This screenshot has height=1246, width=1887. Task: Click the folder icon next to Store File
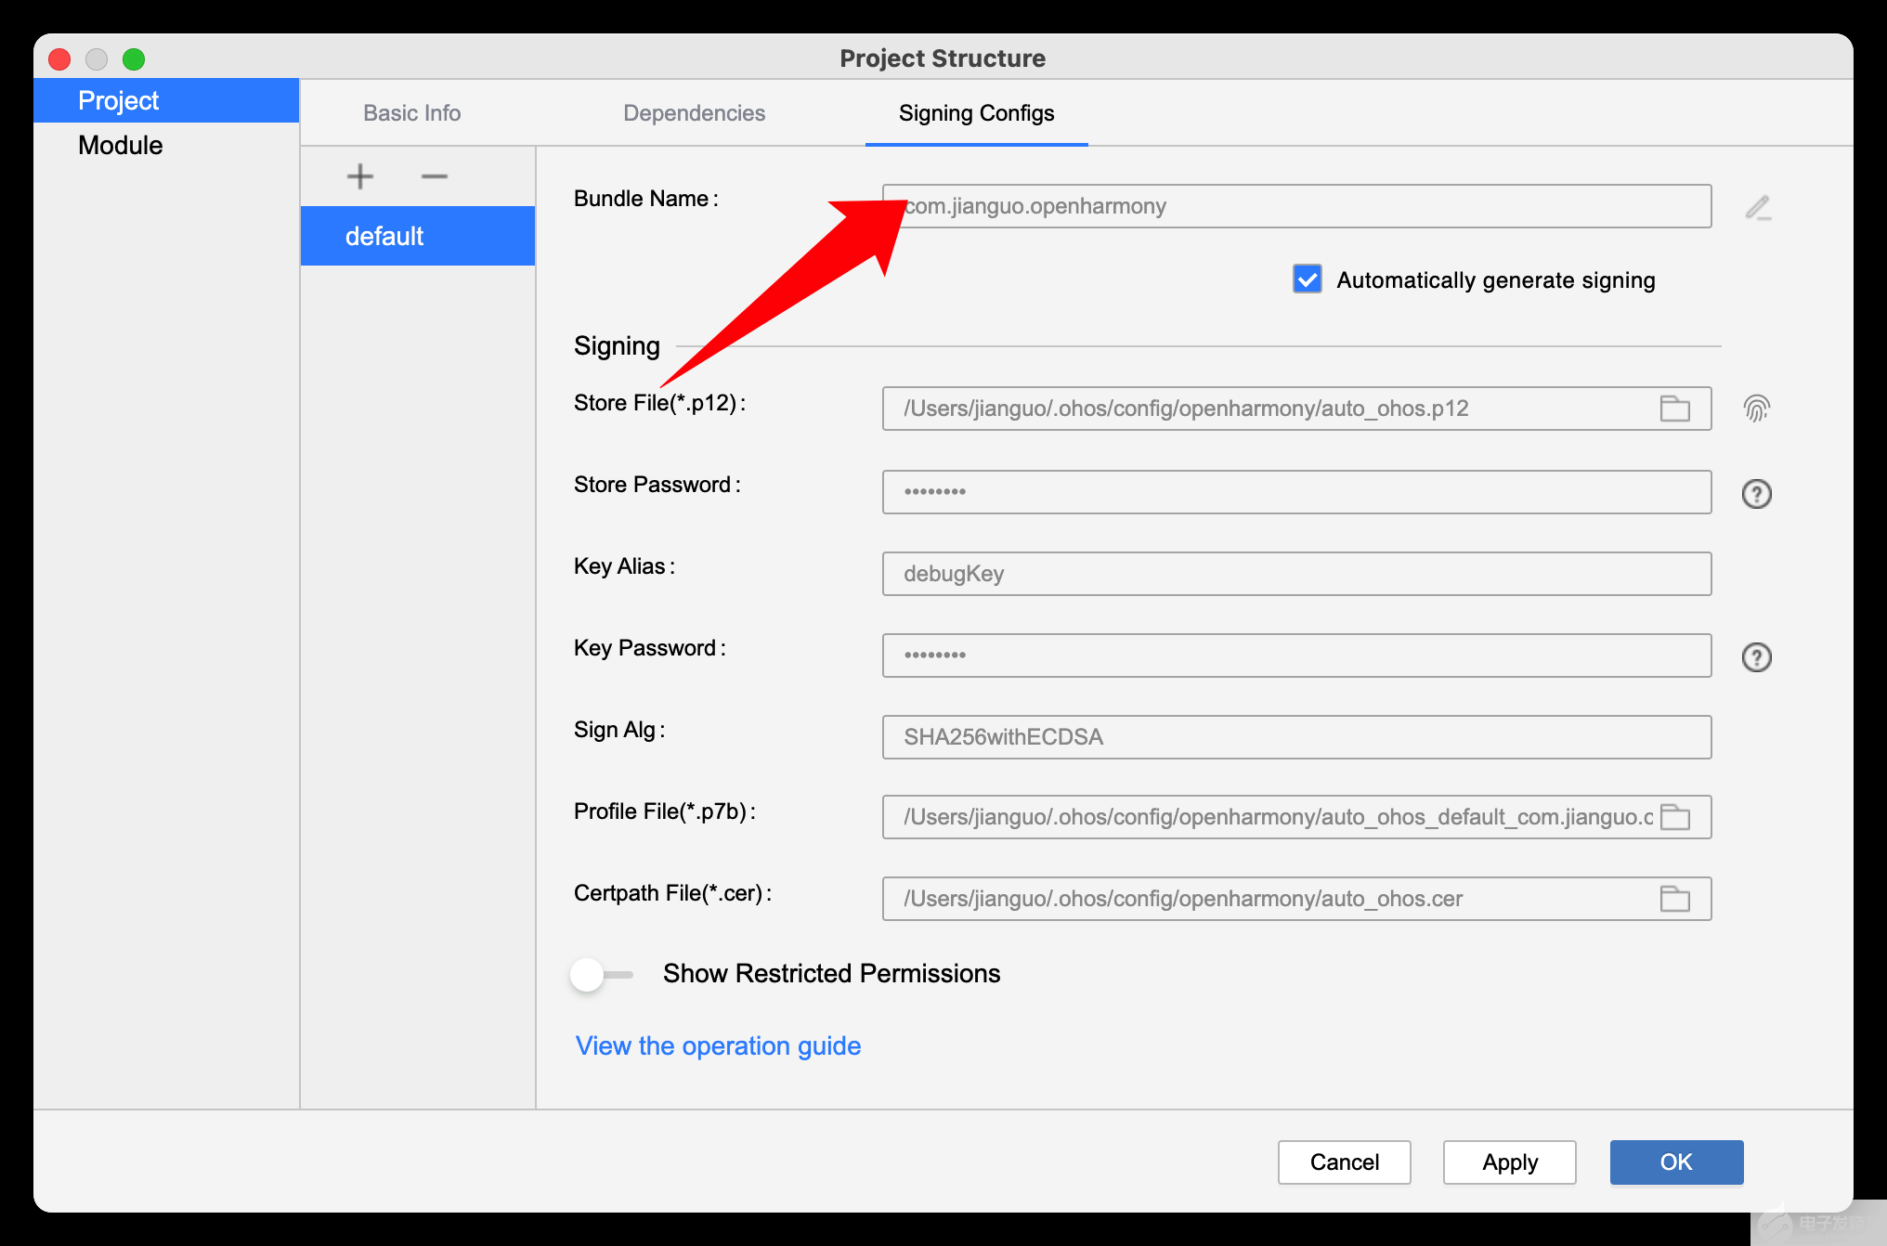tap(1674, 408)
